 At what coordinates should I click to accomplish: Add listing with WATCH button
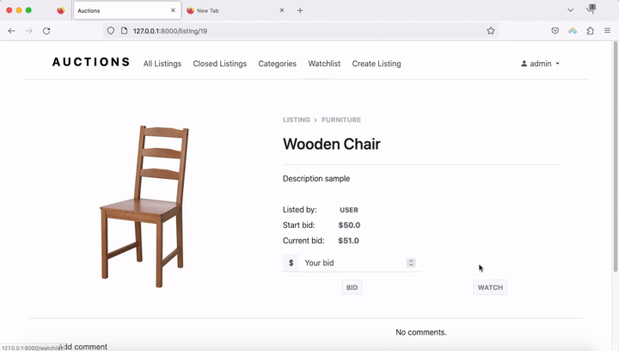[490, 287]
